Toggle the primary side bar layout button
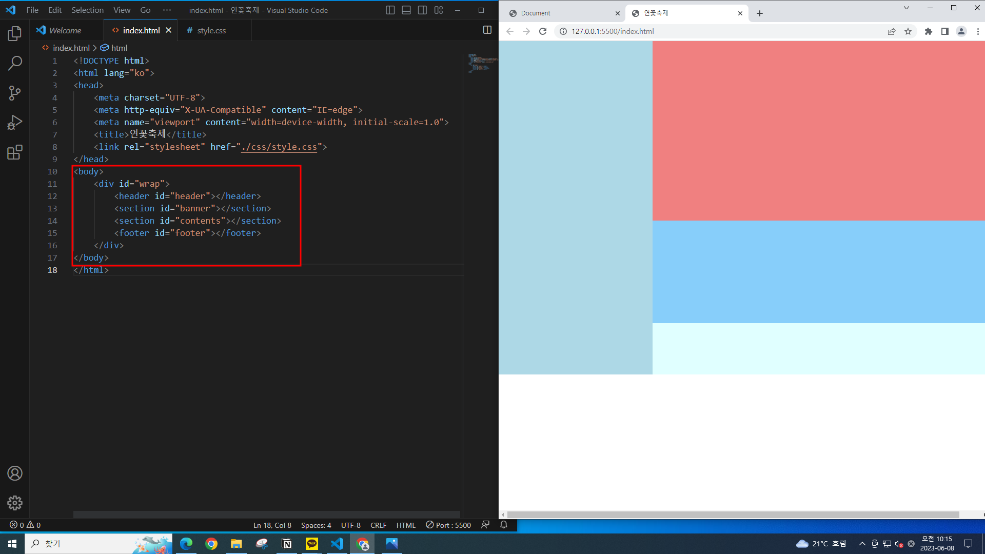This screenshot has width=985, height=554. coord(390,10)
